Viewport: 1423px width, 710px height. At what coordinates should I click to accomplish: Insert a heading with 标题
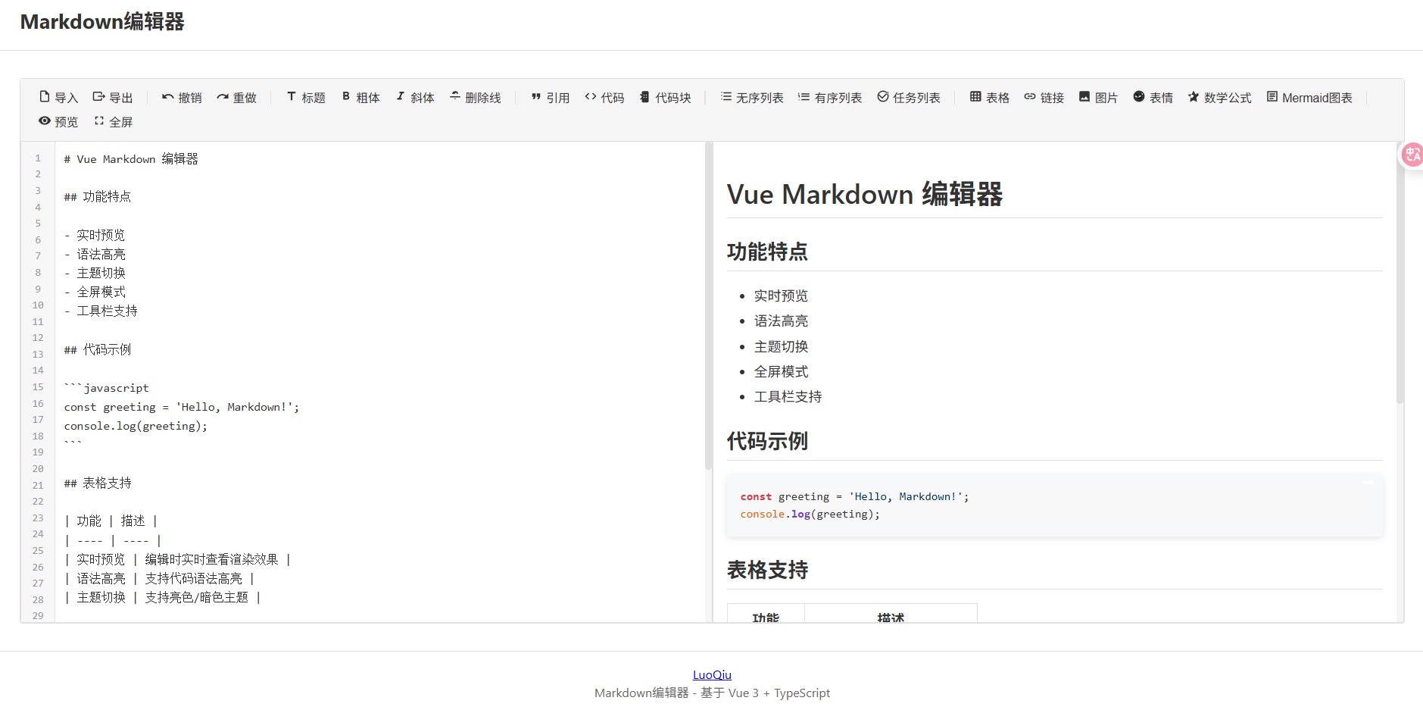[x=306, y=98]
